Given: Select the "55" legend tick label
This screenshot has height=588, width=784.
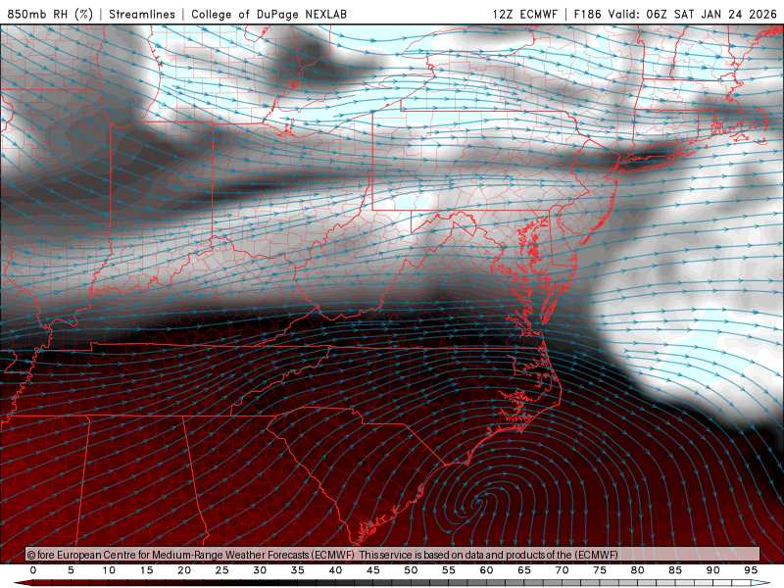Looking at the screenshot, I should coord(449,570).
